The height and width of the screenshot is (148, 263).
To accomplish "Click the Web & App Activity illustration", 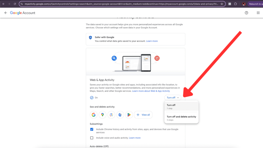I will point(136,62).
